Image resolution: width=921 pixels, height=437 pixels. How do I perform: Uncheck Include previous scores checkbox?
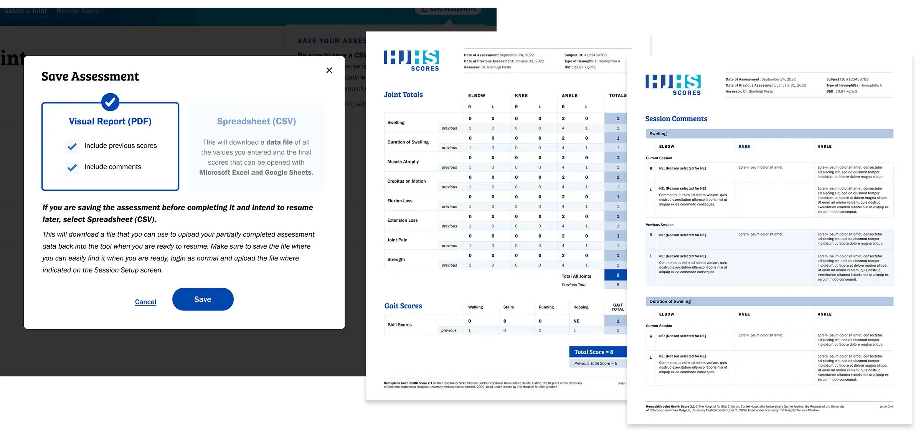pyautogui.click(x=72, y=146)
